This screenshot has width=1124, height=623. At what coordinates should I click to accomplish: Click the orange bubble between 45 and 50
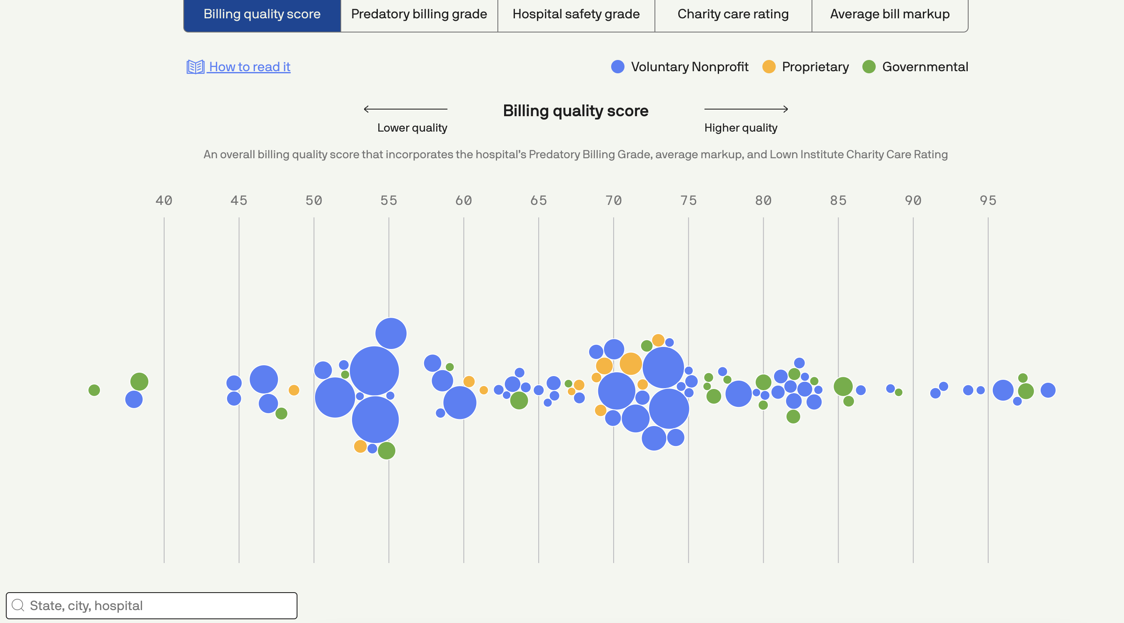pos(294,390)
